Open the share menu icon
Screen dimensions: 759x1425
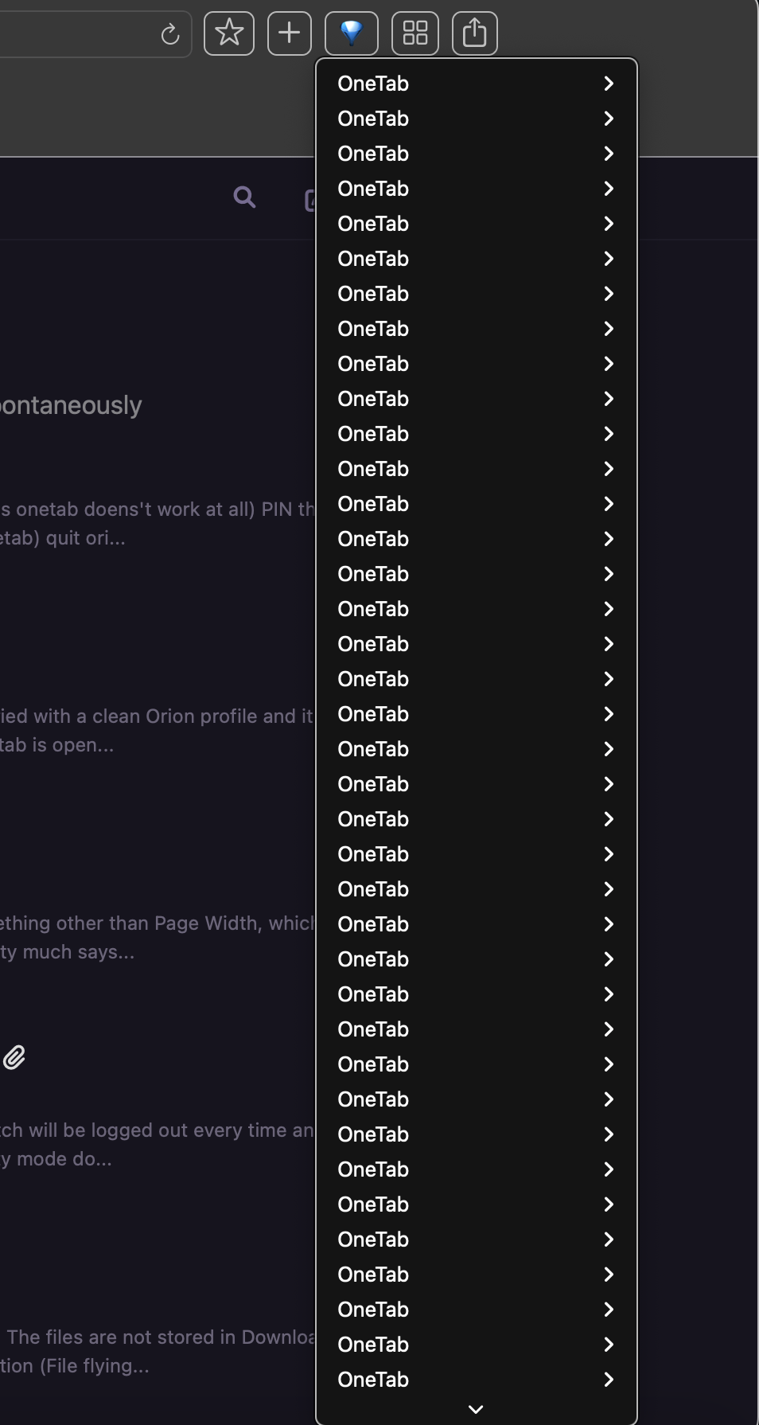tap(475, 33)
